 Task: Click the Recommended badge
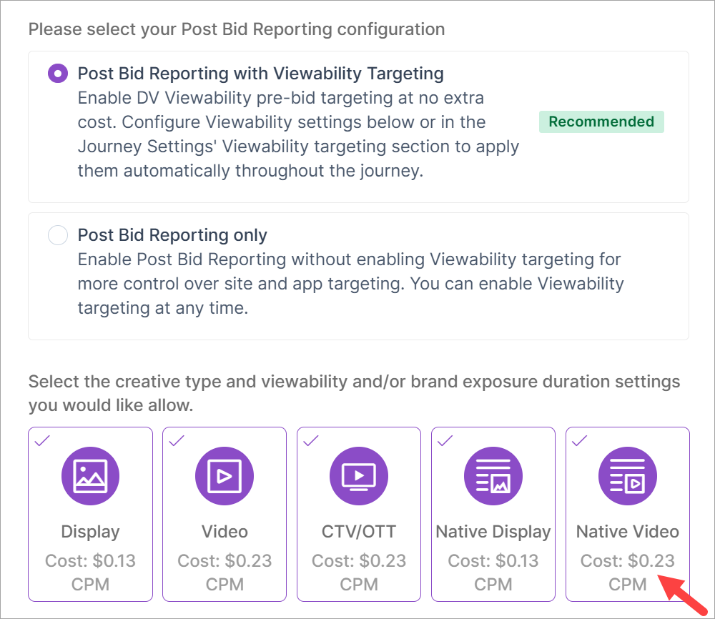tap(601, 122)
